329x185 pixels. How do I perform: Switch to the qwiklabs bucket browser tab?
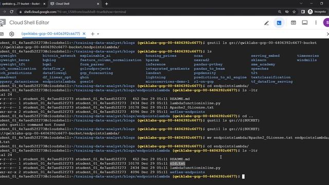pos(21,4)
